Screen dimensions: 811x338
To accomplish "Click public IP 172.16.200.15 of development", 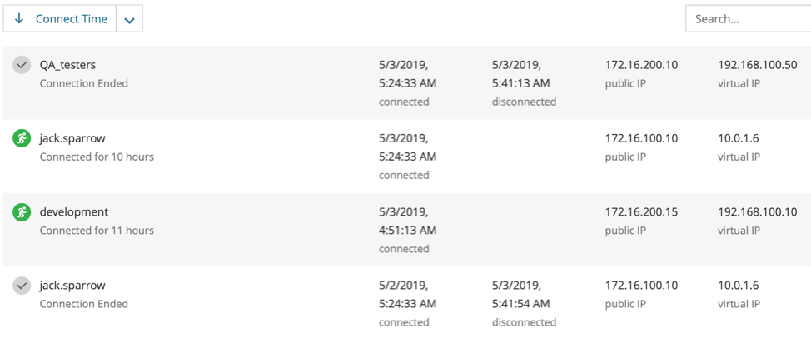I will pyautogui.click(x=641, y=212).
